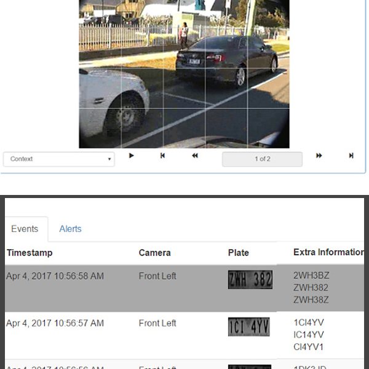Click the context camera image of parked cars
The width and height of the screenshot is (369, 369).
click(184, 74)
